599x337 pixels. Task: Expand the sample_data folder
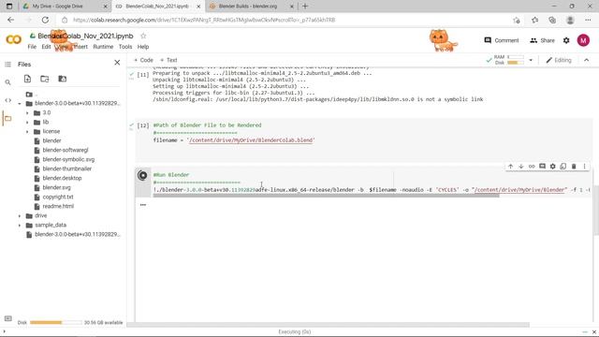coord(20,226)
